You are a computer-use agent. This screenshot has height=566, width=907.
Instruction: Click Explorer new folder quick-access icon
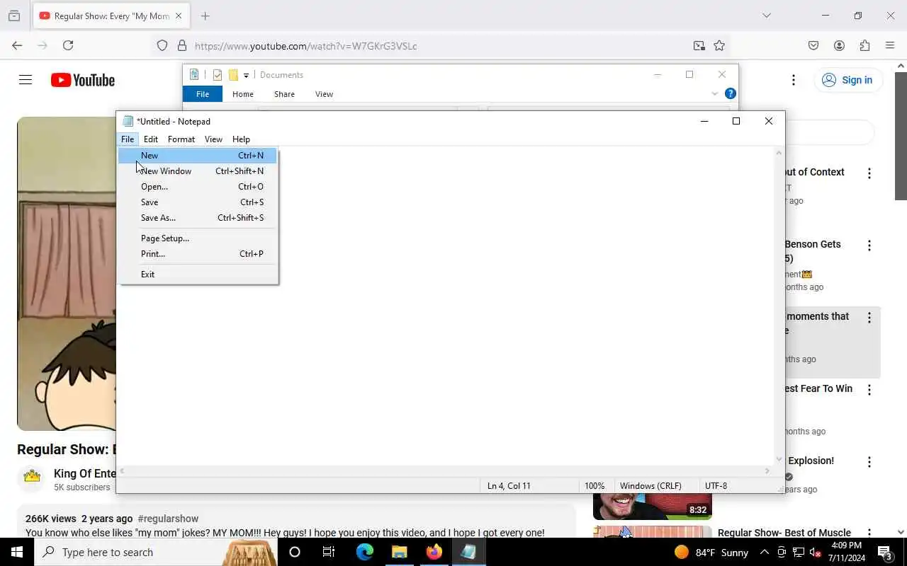[233, 75]
